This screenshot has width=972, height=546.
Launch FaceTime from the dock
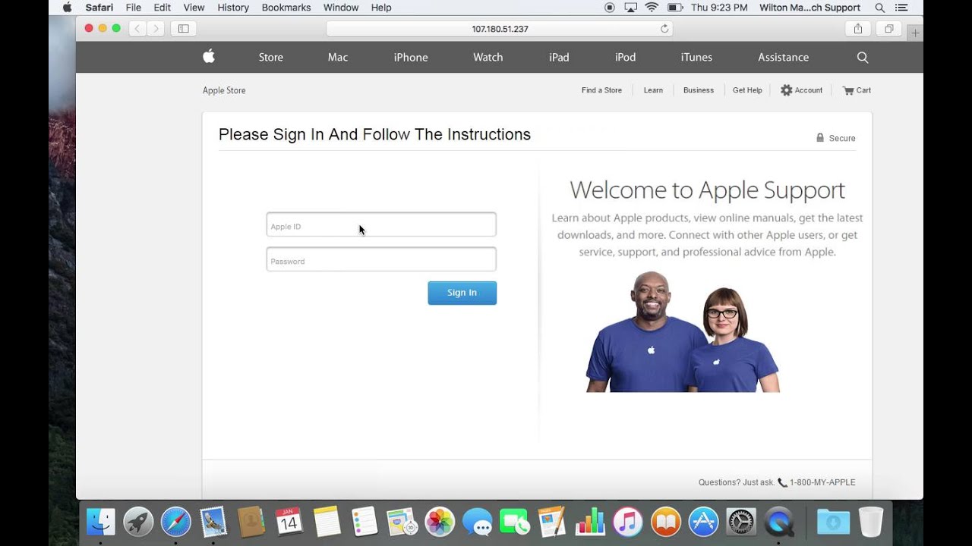[515, 522]
